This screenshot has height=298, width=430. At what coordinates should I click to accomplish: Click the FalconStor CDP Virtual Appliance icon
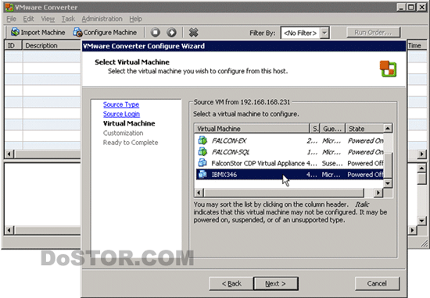[x=202, y=163]
